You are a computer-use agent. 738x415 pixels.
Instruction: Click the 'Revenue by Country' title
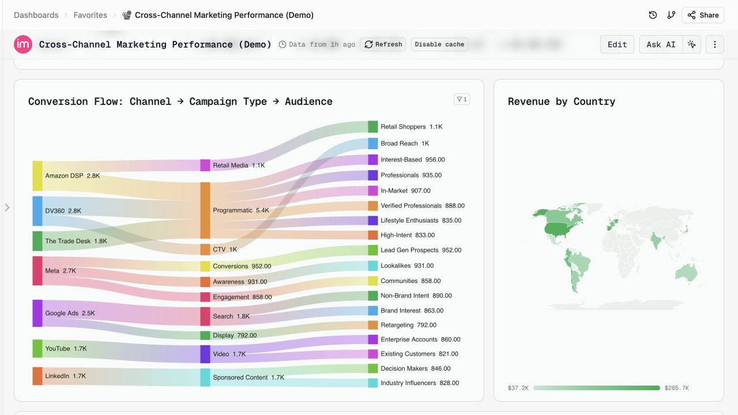click(562, 101)
